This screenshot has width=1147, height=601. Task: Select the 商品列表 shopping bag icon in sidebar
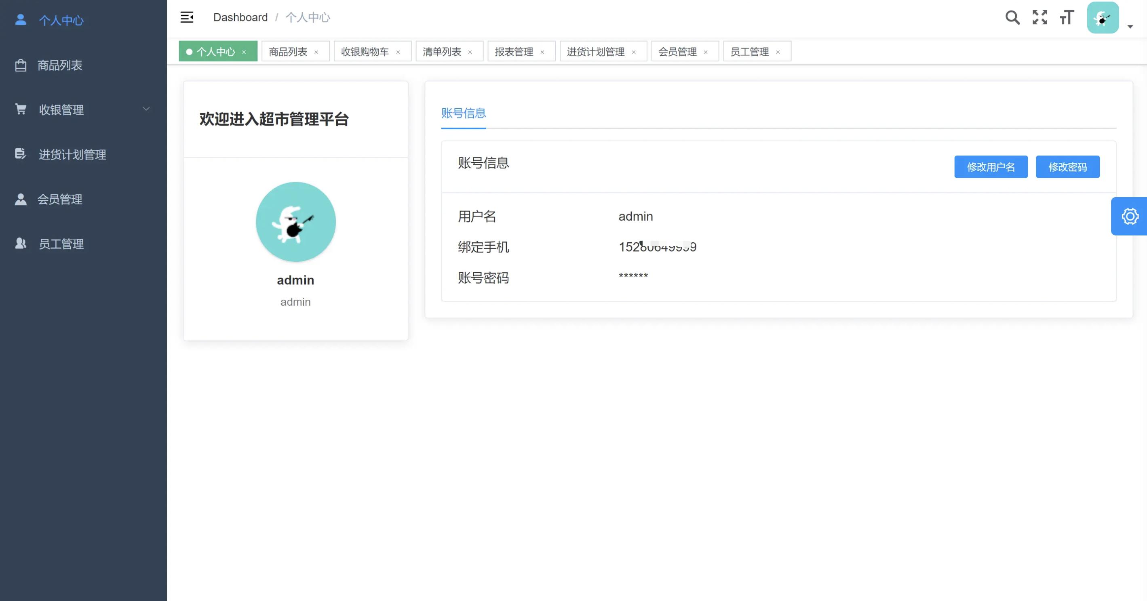(x=21, y=65)
